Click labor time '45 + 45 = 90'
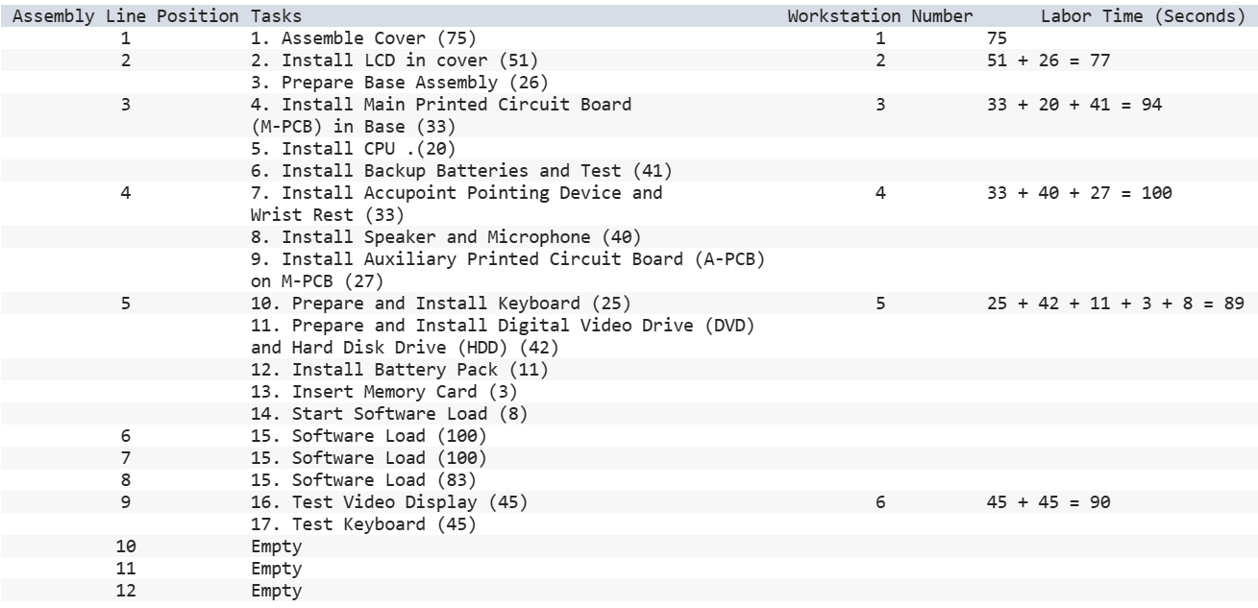This screenshot has width=1258, height=608. coord(1048,503)
